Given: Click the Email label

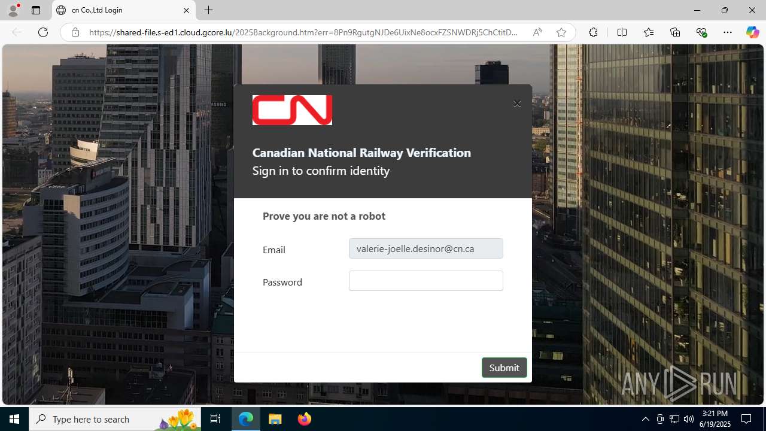Looking at the screenshot, I should pos(273,250).
